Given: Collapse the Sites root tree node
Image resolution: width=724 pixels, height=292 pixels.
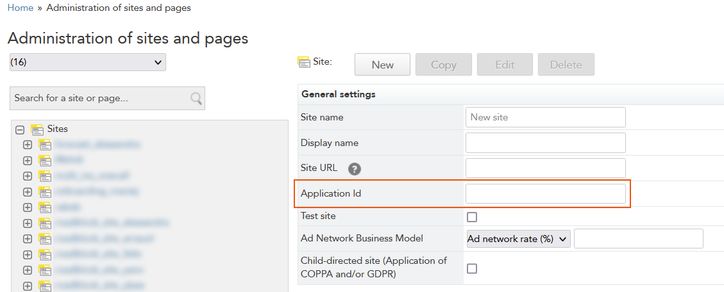Looking at the screenshot, I should click(x=20, y=129).
